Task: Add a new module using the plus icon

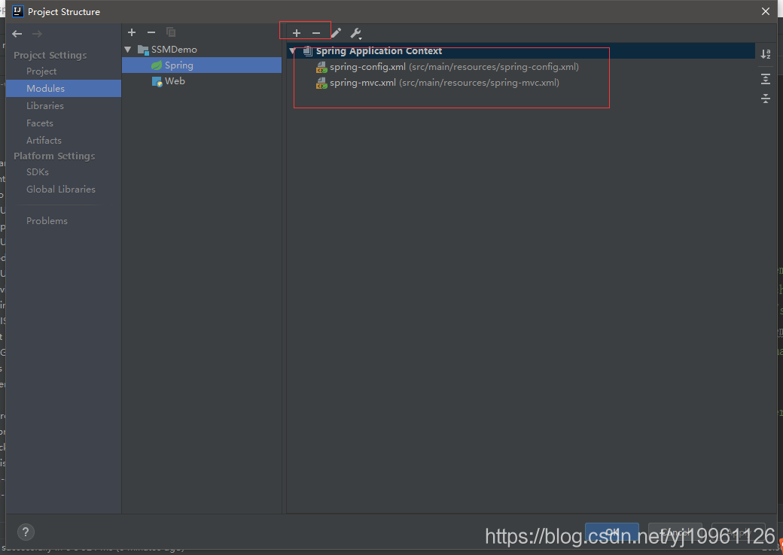Action: [x=132, y=32]
